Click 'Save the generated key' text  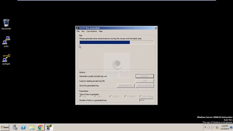[x=89, y=86]
